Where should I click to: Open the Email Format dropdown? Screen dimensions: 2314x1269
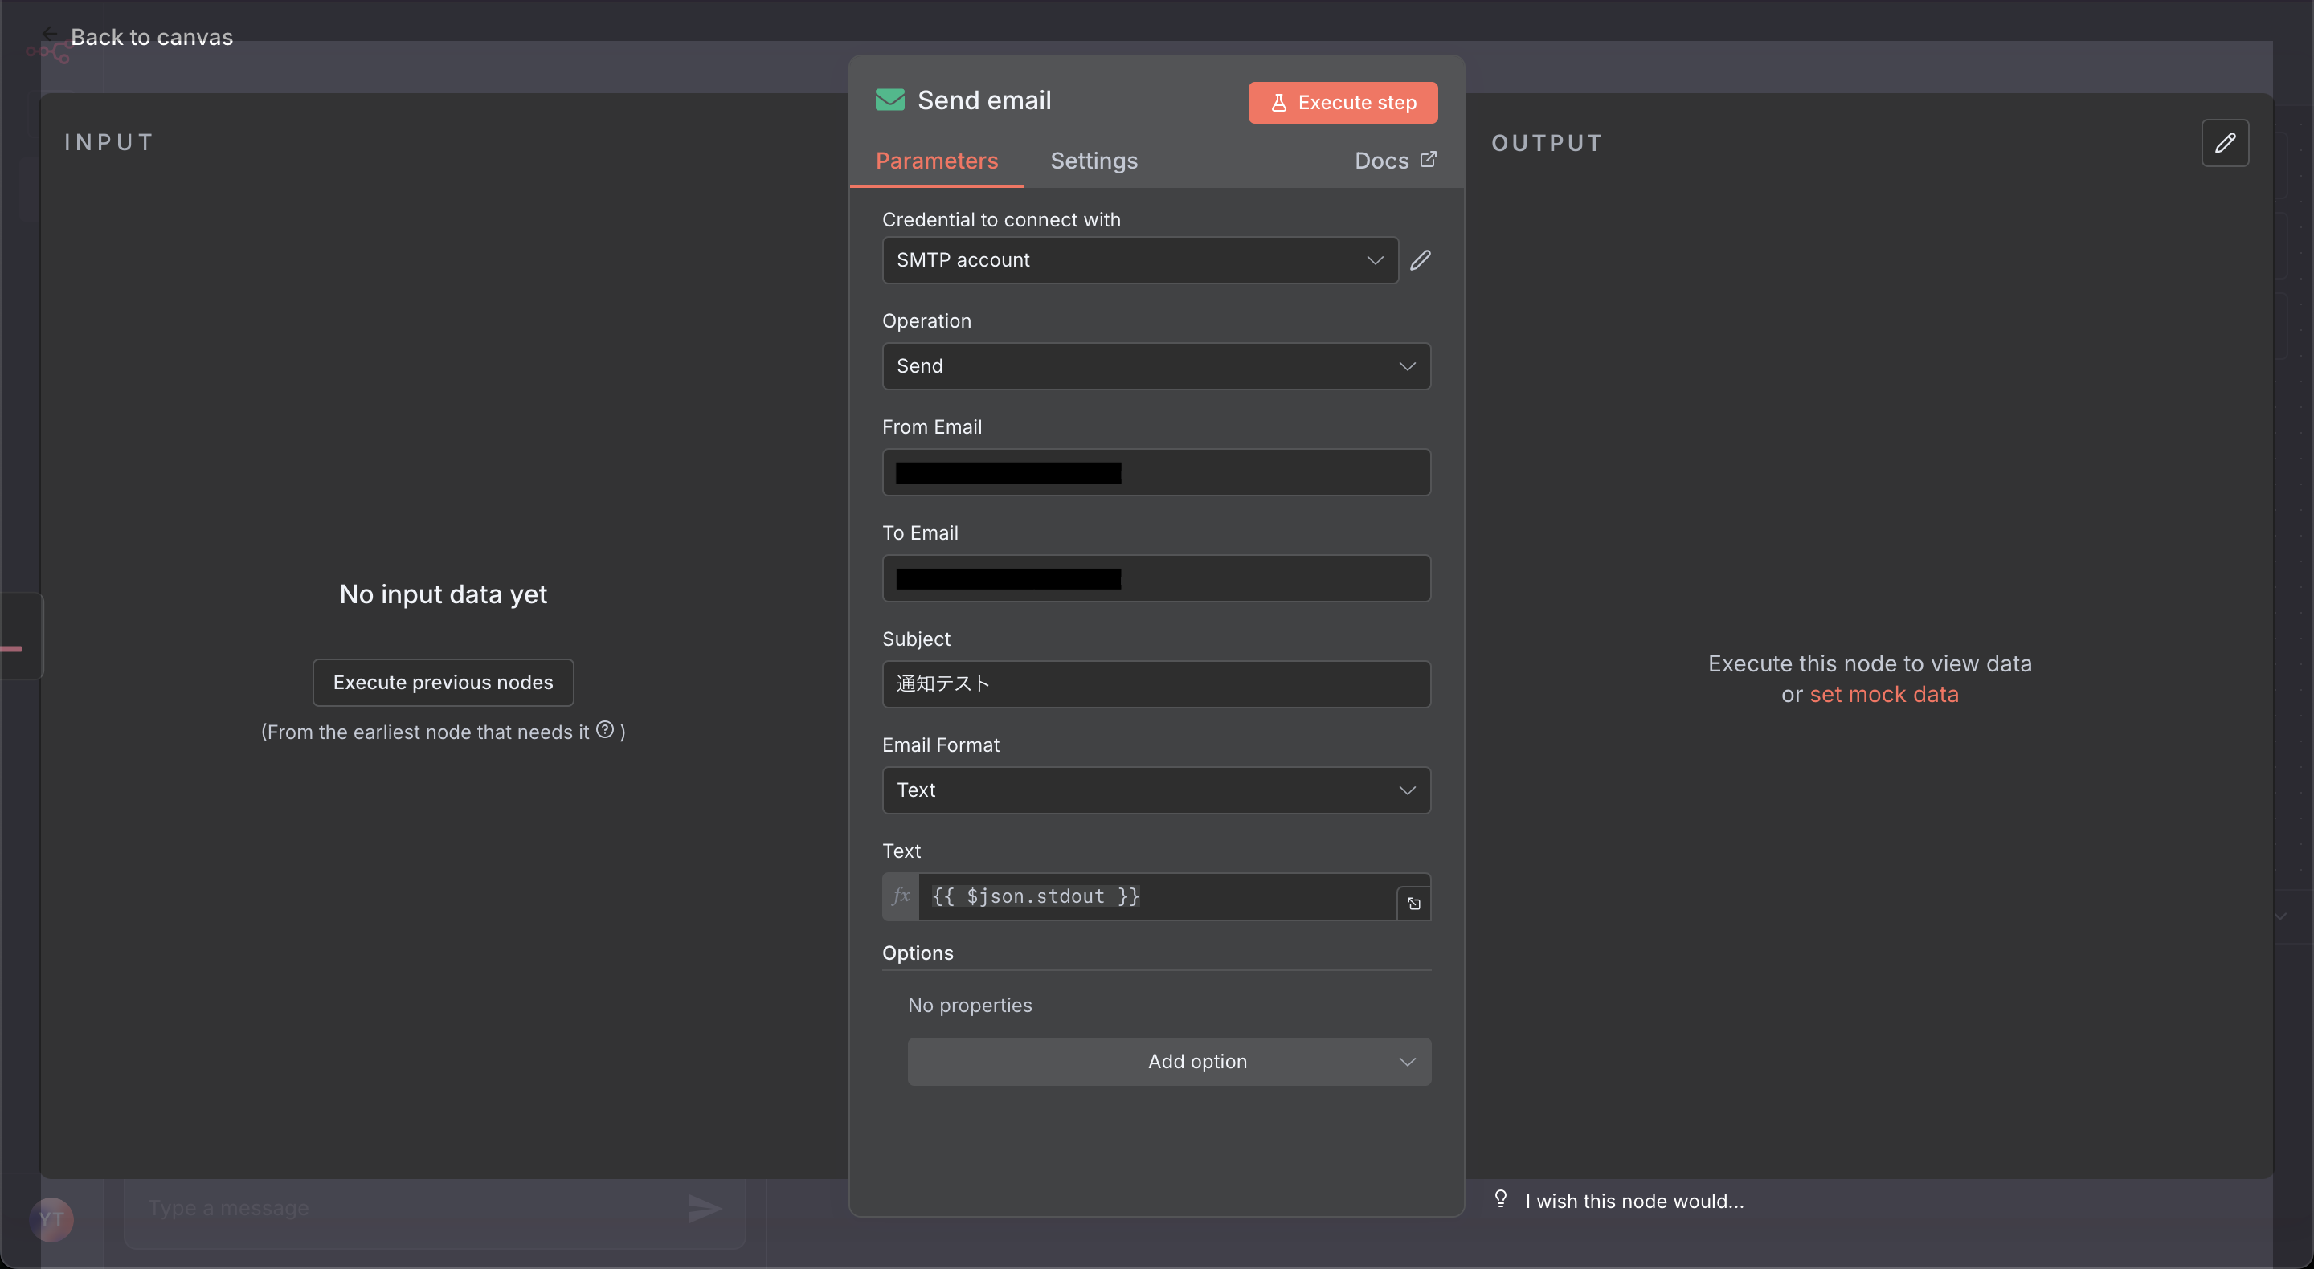tap(1155, 790)
